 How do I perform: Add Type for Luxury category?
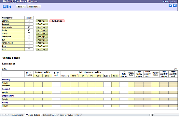(x=42, y=33)
